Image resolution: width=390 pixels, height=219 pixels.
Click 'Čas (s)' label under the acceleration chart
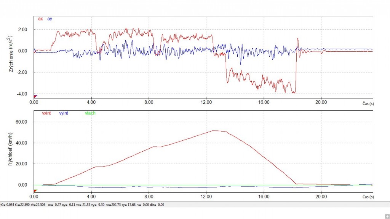point(368,103)
